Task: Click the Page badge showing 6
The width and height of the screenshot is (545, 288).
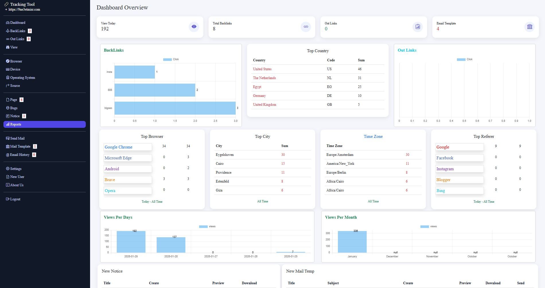Action: (x=22, y=100)
